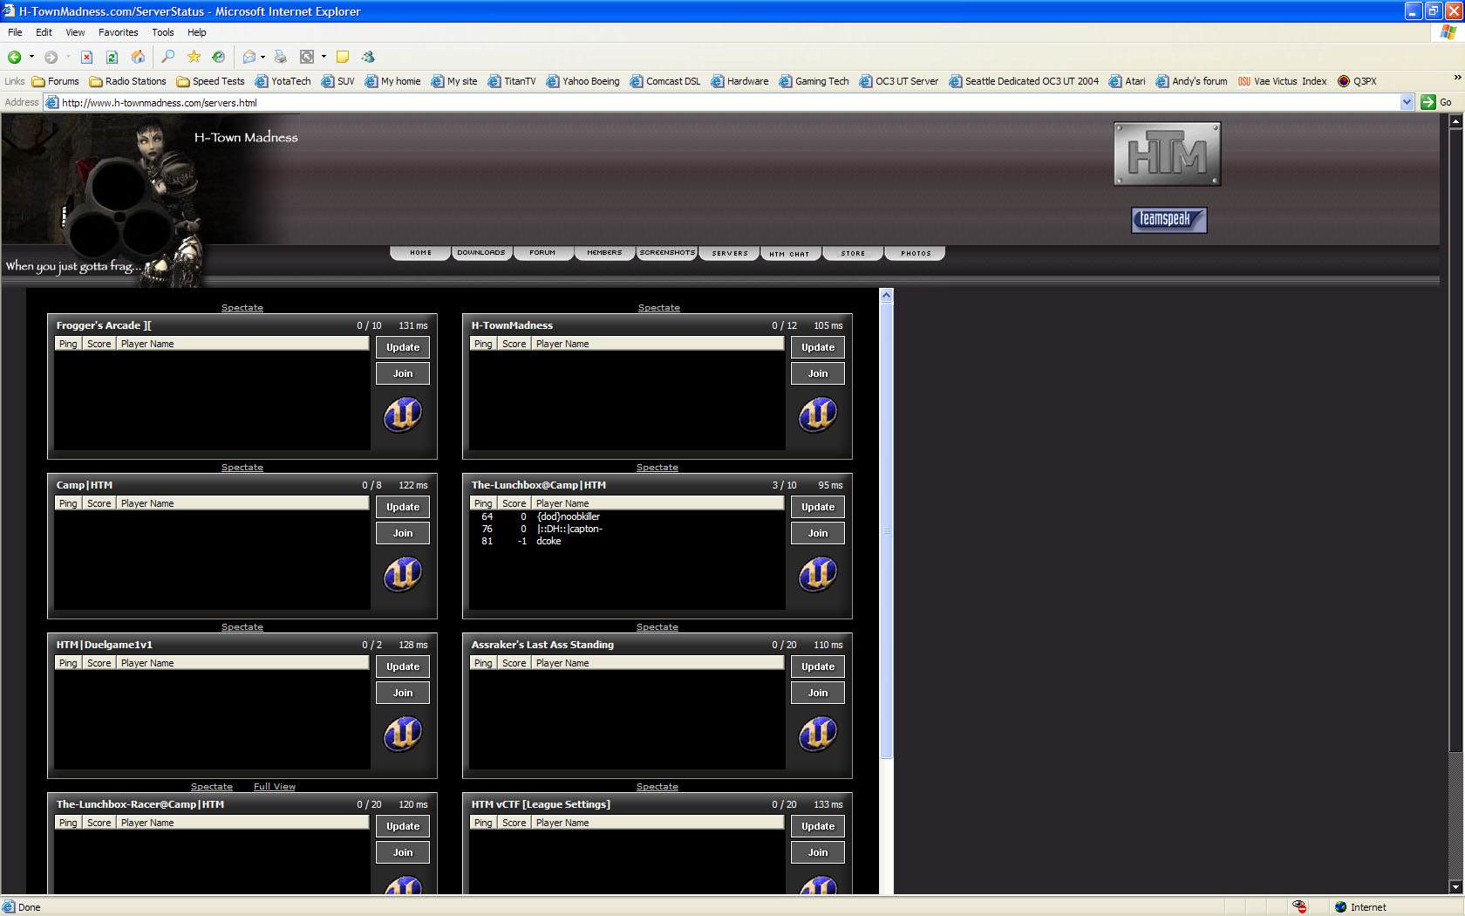1465x916 pixels.
Task: Go to Home page icon
Action: click(138, 57)
